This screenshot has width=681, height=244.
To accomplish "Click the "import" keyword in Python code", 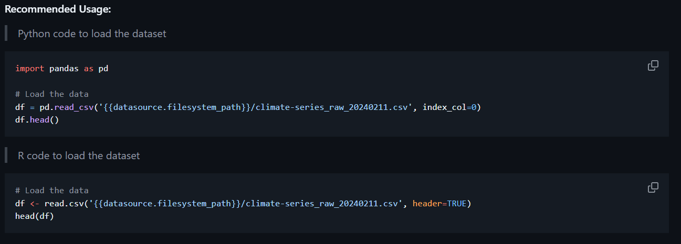I will (x=30, y=69).
